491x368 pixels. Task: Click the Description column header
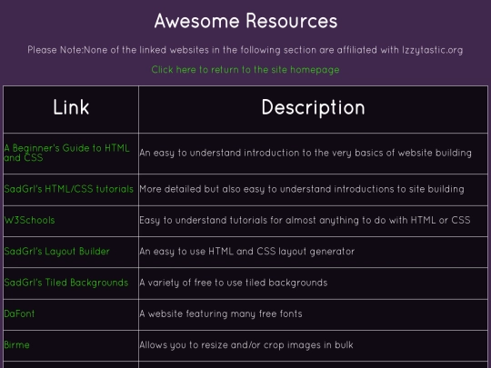[x=313, y=107]
